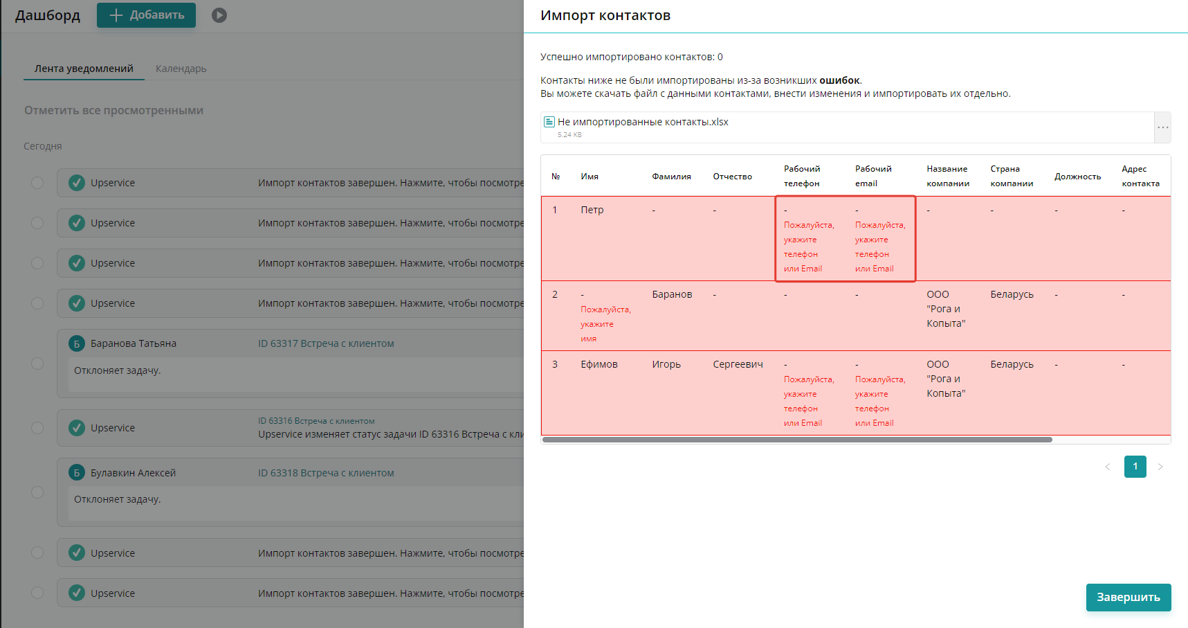
Task: Go to the previous page arrow
Action: pyautogui.click(x=1108, y=467)
